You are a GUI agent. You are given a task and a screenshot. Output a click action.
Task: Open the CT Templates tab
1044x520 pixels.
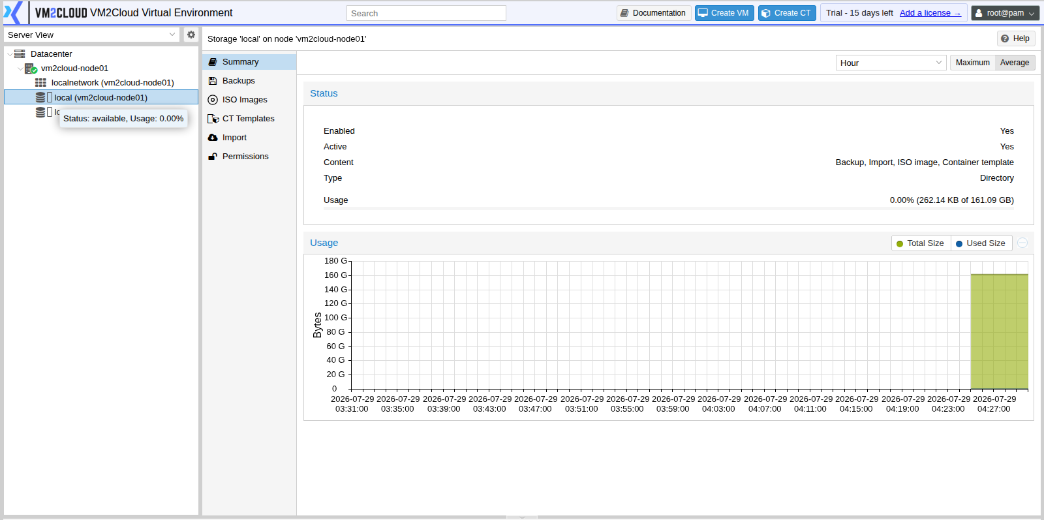(x=249, y=119)
